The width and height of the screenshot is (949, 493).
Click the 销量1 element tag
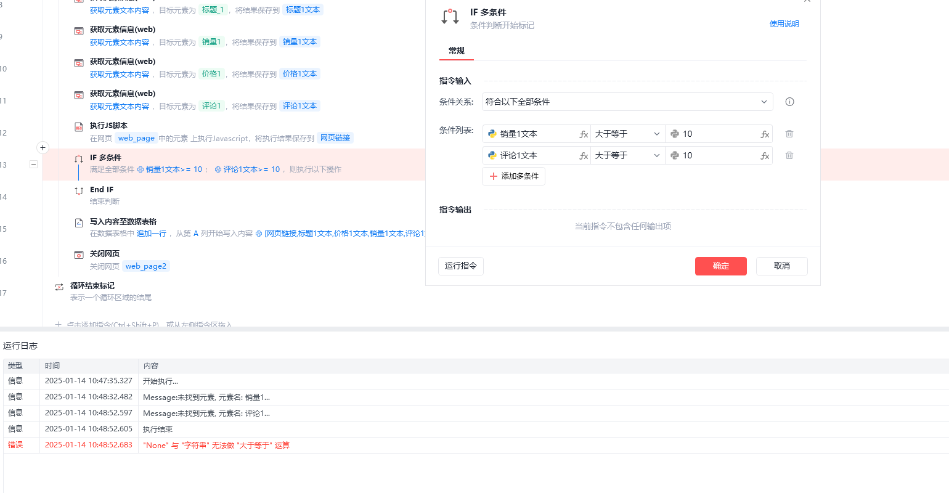click(x=211, y=42)
